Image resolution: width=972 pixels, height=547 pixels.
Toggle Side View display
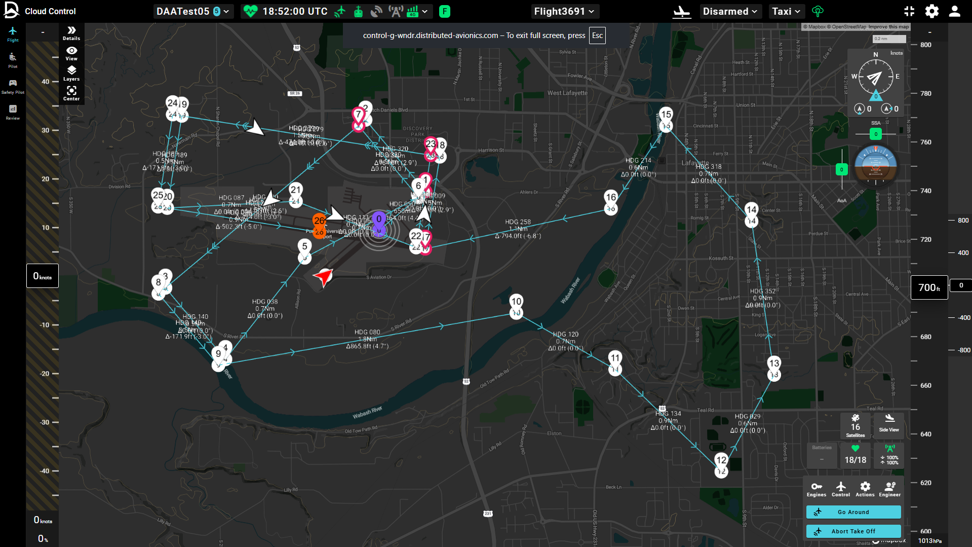pos(889,423)
